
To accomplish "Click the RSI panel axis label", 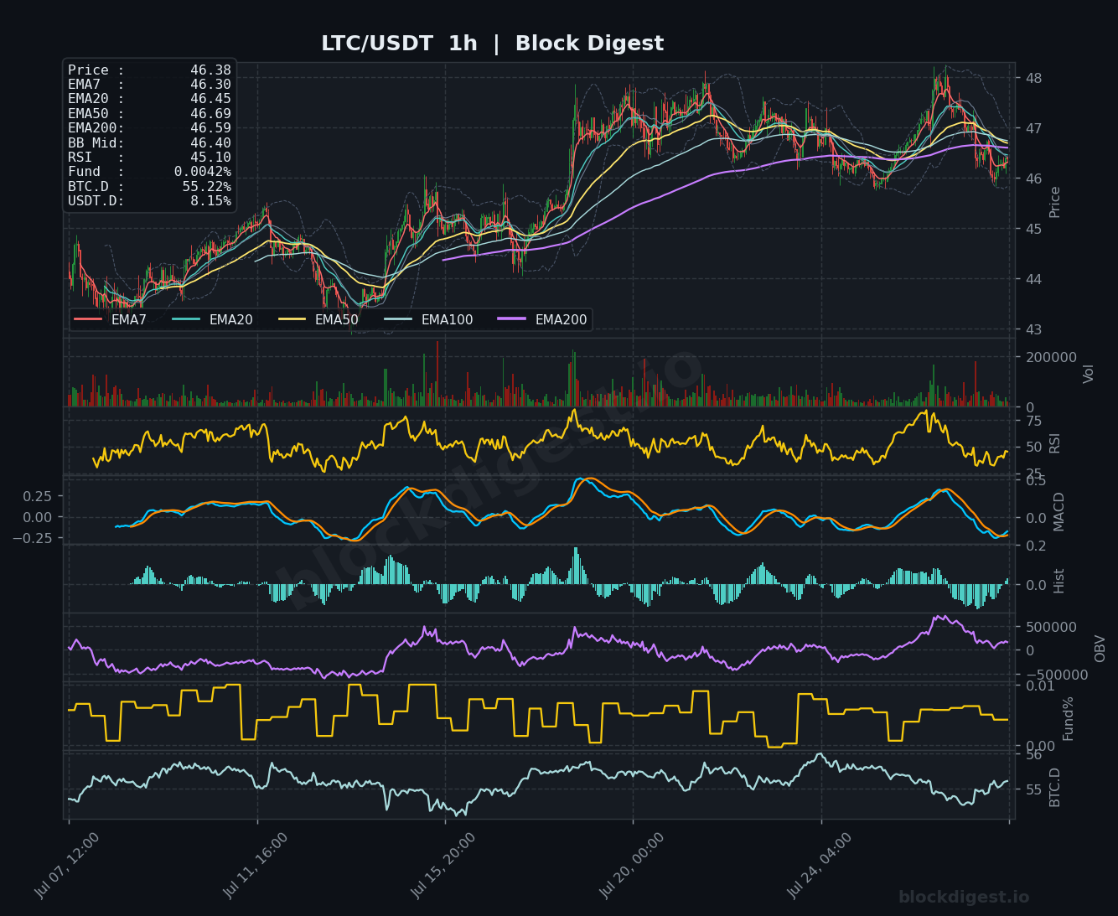I will click(x=1055, y=443).
